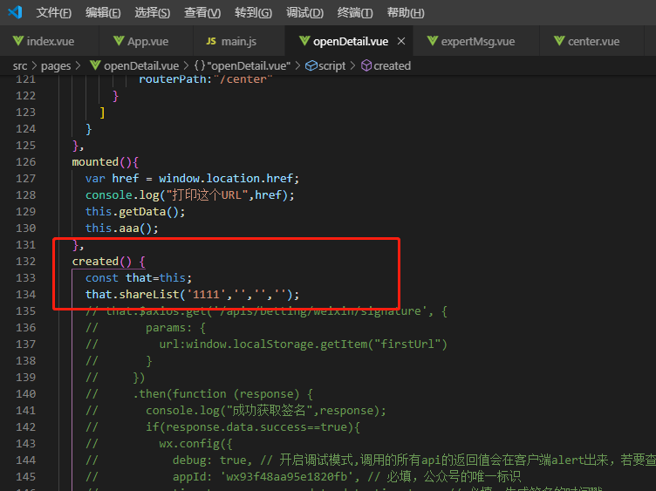Select the openDetail.vue tab
This screenshot has width=656, height=491.
(x=351, y=41)
